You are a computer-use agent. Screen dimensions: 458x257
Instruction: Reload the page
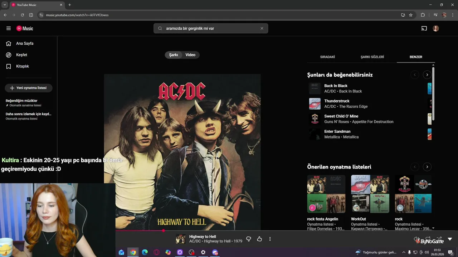point(22,15)
